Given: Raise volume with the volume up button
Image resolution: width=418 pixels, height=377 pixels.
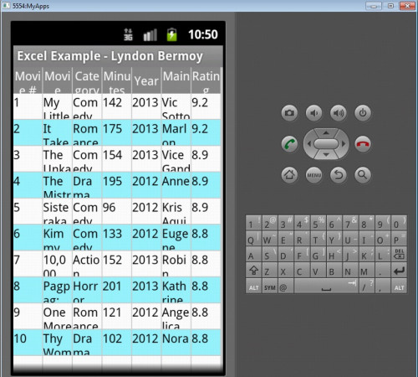Looking at the screenshot, I should tap(339, 113).
